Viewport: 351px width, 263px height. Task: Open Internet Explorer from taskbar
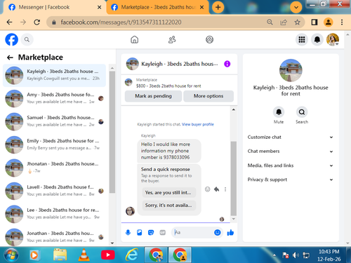132,255
